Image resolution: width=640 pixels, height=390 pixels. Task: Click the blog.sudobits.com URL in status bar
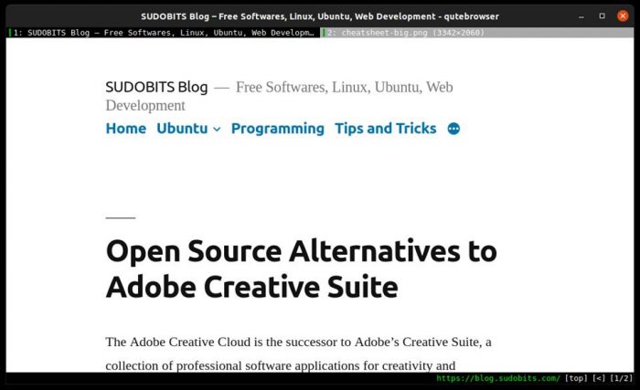(x=497, y=378)
